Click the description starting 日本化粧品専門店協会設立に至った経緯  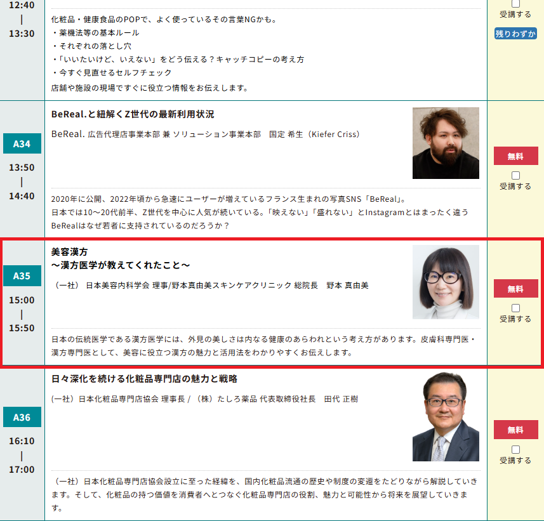pyautogui.click(x=265, y=494)
